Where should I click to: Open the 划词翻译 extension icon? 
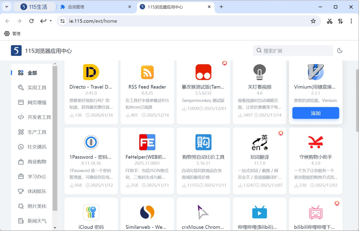coord(259,142)
